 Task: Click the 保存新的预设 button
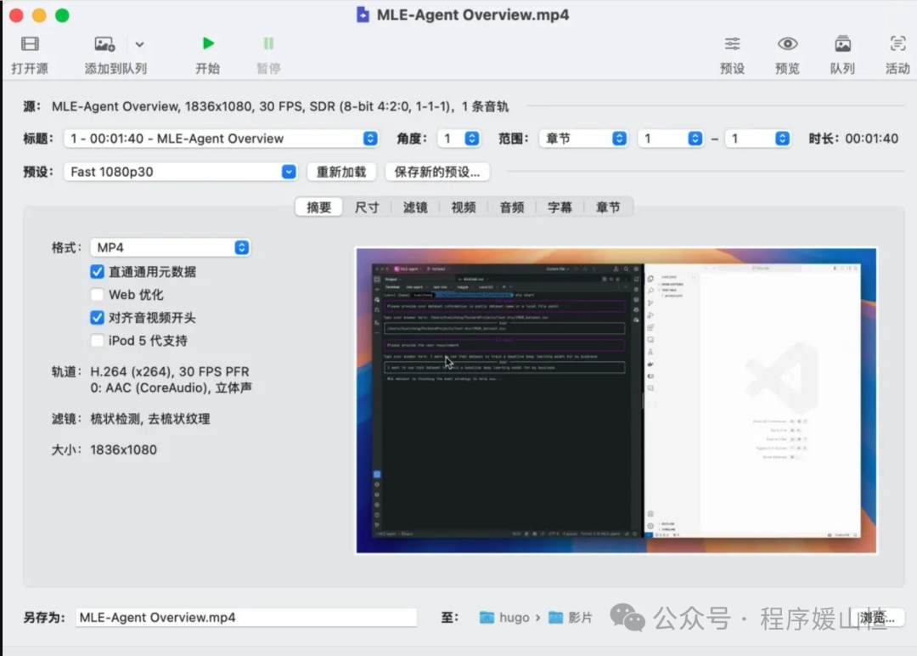coord(438,172)
